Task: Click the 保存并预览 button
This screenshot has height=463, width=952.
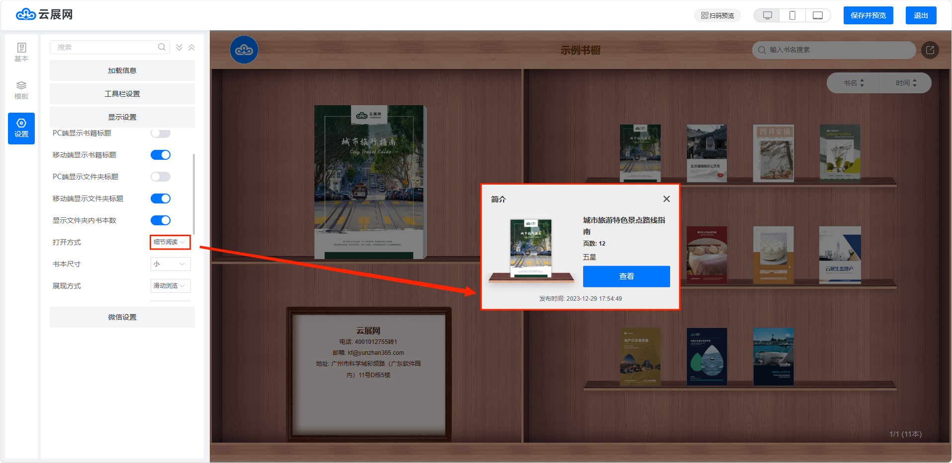Action: point(868,15)
